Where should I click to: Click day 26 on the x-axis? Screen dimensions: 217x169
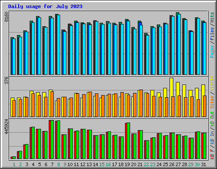click(x=172, y=164)
